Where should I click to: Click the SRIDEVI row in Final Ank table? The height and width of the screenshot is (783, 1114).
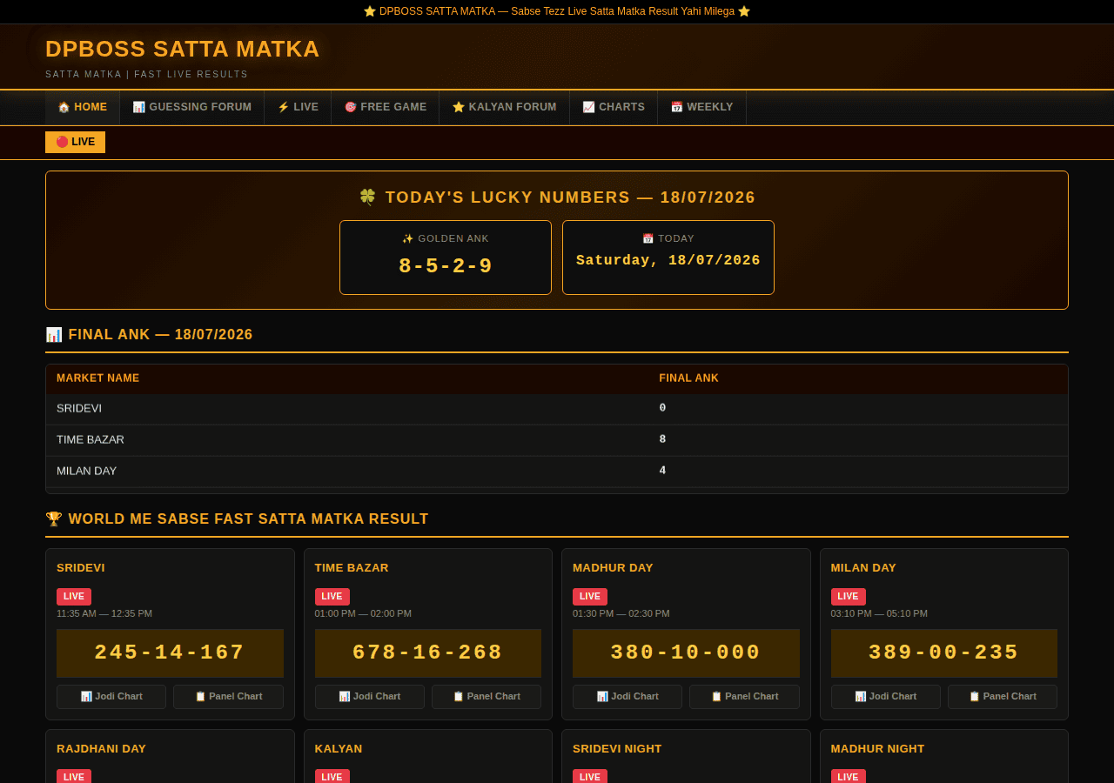[x=557, y=408]
